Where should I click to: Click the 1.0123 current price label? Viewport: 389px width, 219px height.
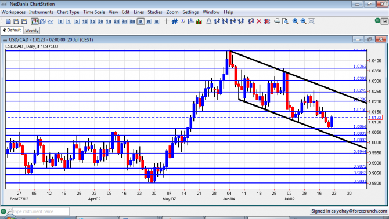375,117
